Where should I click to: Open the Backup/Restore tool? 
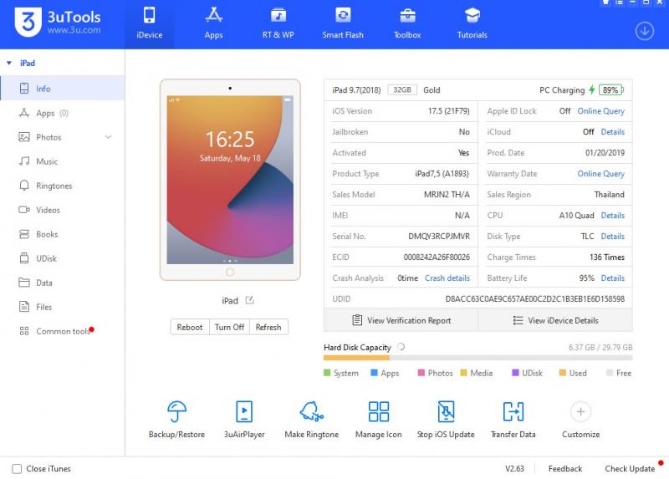(176, 419)
